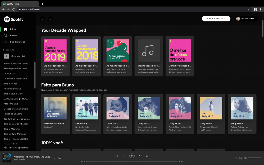
Task: Open Pose Soundtrack playlist
Action: point(17,63)
